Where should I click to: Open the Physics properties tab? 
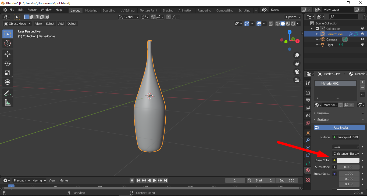tap(308, 155)
